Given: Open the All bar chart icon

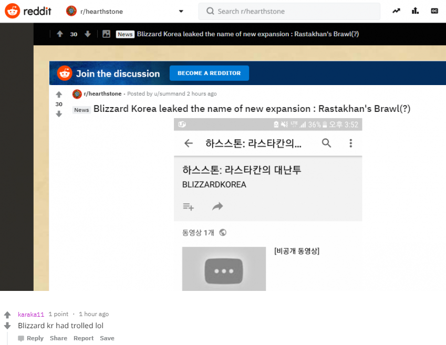Looking at the screenshot, I should tap(416, 11).
